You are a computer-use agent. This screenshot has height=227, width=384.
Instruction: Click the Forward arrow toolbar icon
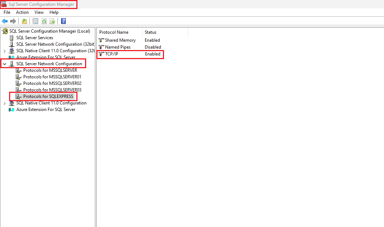[x=13, y=21]
